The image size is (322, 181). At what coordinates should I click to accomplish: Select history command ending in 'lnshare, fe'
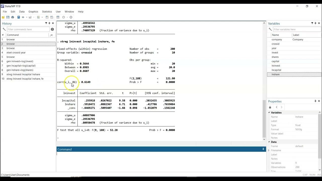click(28, 79)
